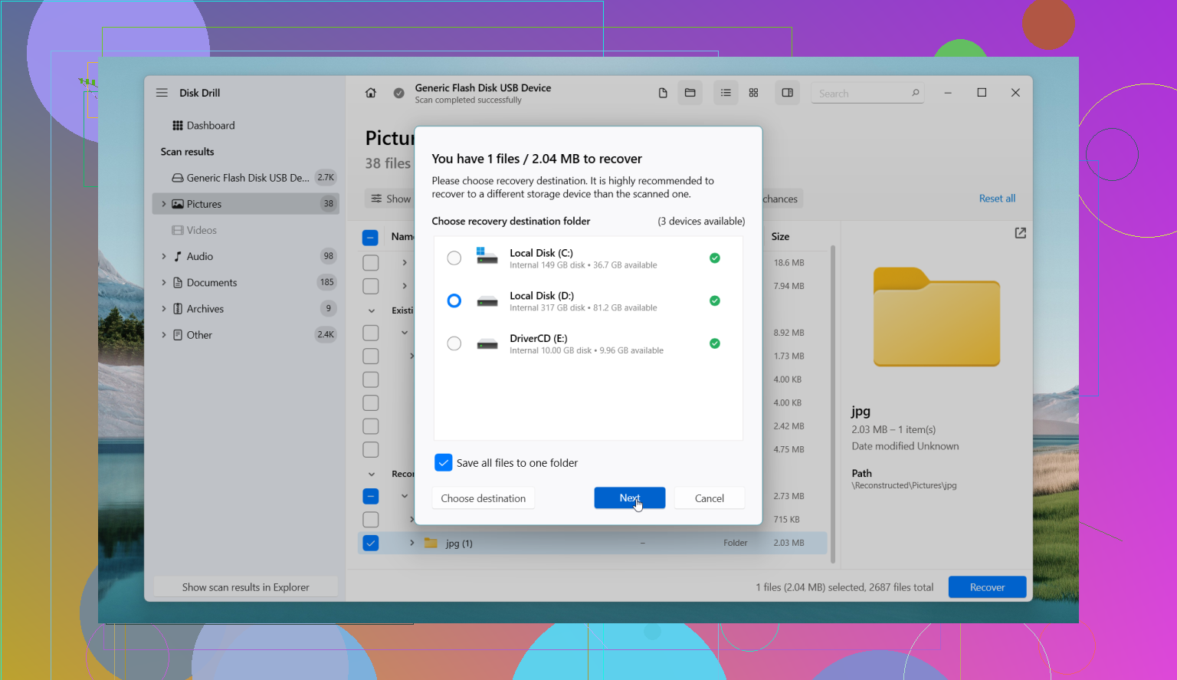Check the checkbox for the 8.92 MB row

pyautogui.click(x=370, y=333)
